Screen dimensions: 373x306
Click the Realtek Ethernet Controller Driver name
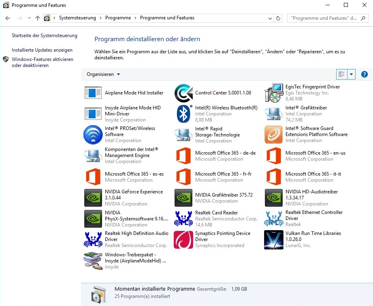[314, 215]
